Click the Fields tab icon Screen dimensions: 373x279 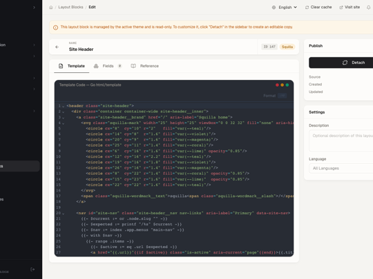96,66
